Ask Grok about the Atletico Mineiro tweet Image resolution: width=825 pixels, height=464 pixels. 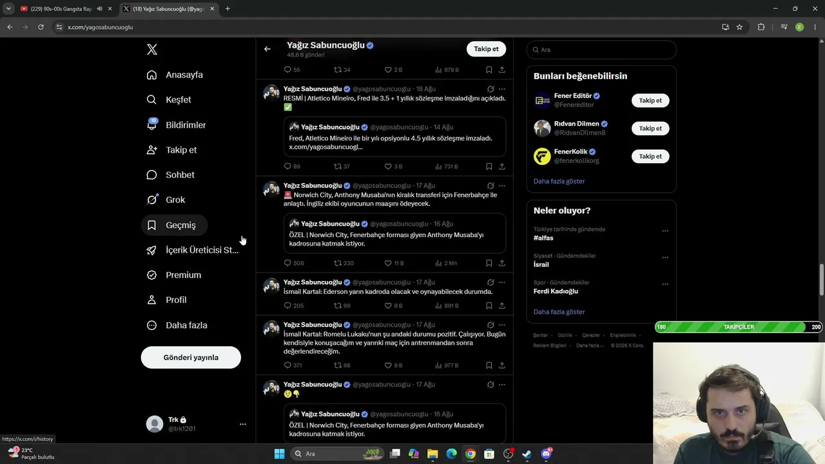pyautogui.click(x=490, y=89)
